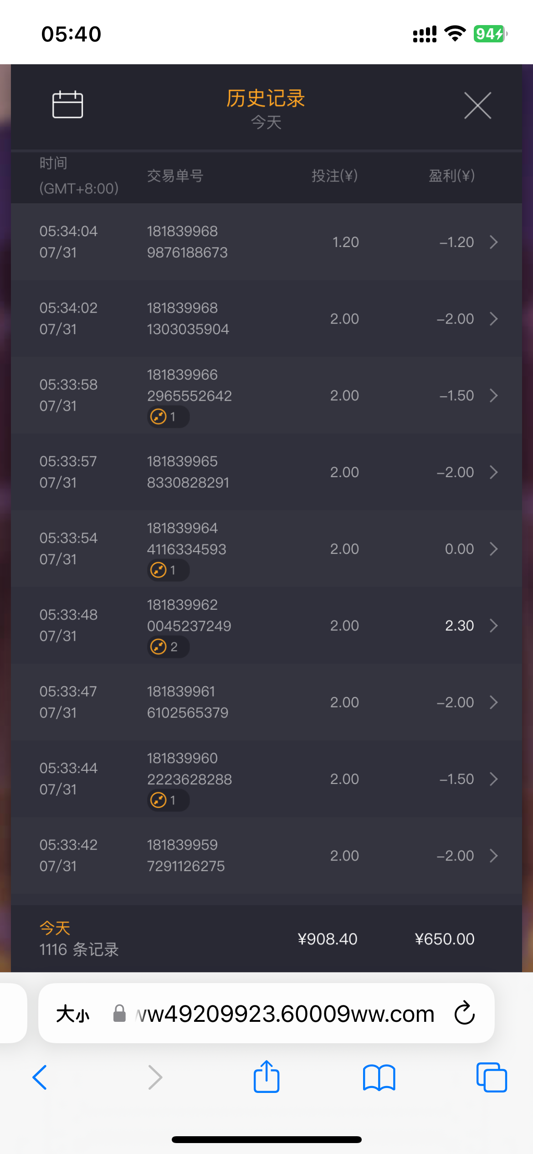Close the history records panel
The image size is (533, 1154).
click(x=477, y=105)
